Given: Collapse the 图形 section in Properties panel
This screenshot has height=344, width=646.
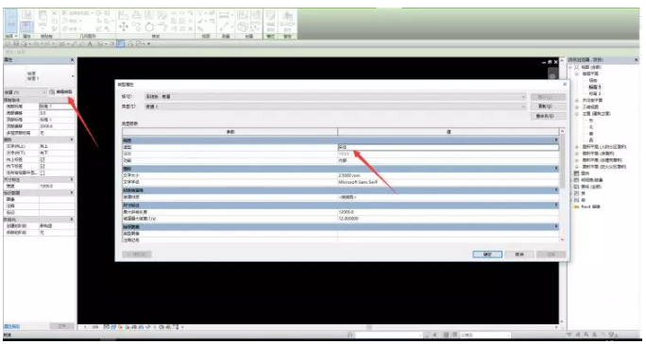Looking at the screenshot, I should coord(72,139).
